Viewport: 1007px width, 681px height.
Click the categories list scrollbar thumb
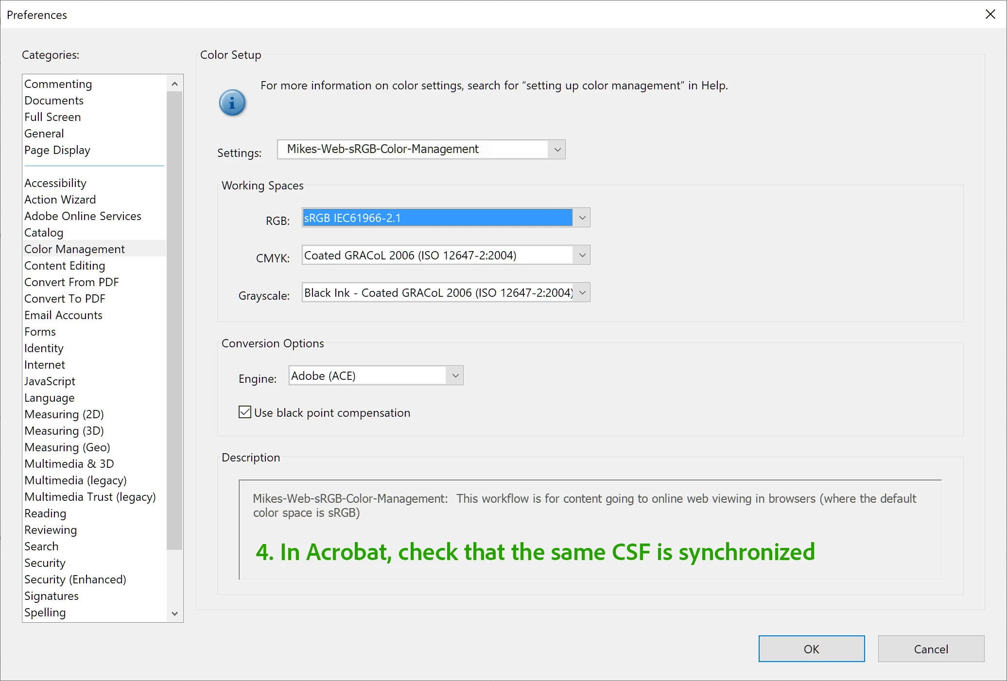point(174,321)
